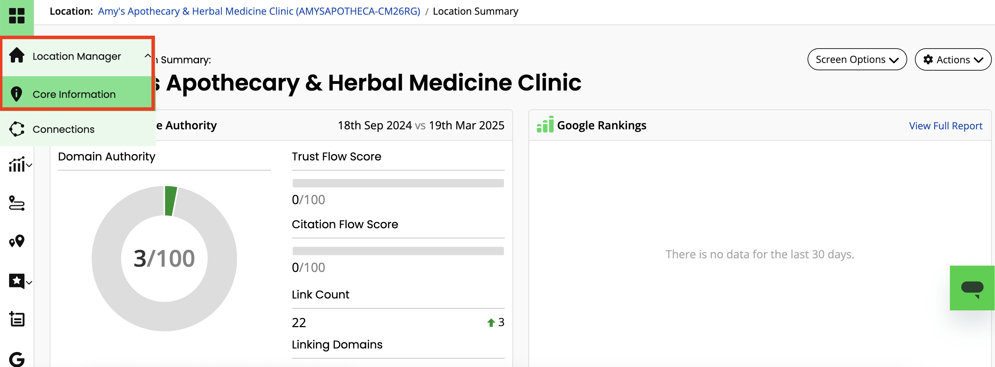Click the Google G sidebar icon

(16, 359)
